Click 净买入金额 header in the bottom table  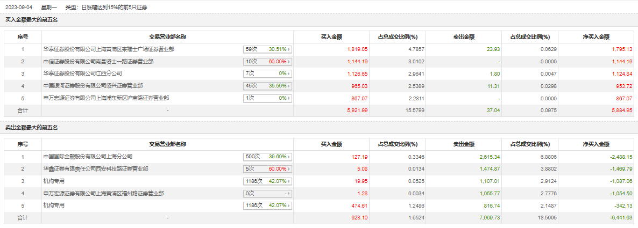[596, 144]
